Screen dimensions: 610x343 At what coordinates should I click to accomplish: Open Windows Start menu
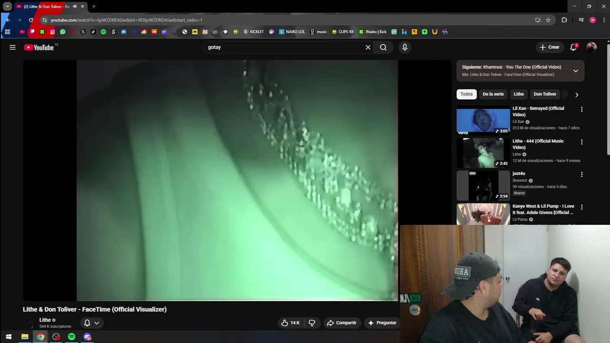(x=9, y=337)
